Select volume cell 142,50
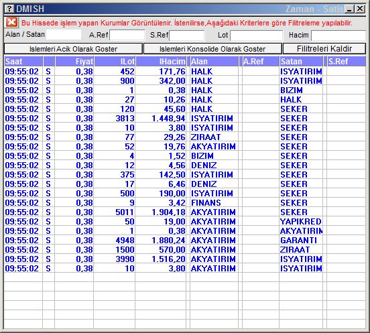The width and height of the screenshot is (370, 333). click(172, 175)
